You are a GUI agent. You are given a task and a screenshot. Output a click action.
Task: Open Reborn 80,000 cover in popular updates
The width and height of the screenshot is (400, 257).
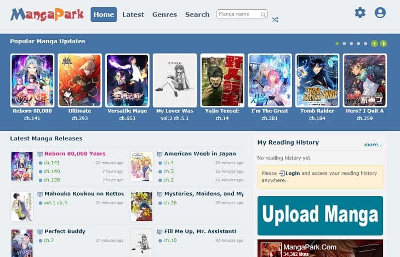(32, 80)
